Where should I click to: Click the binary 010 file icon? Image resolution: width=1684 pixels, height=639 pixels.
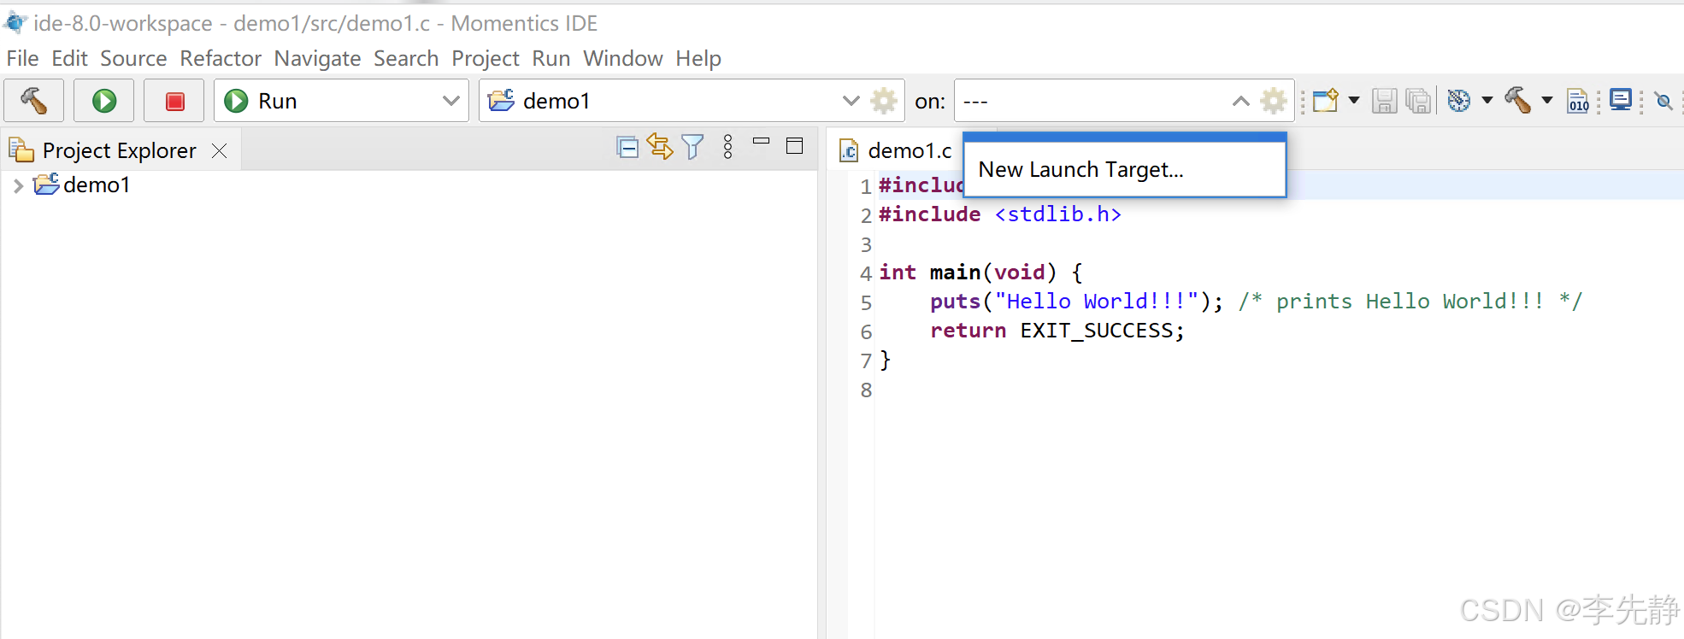point(1579,101)
